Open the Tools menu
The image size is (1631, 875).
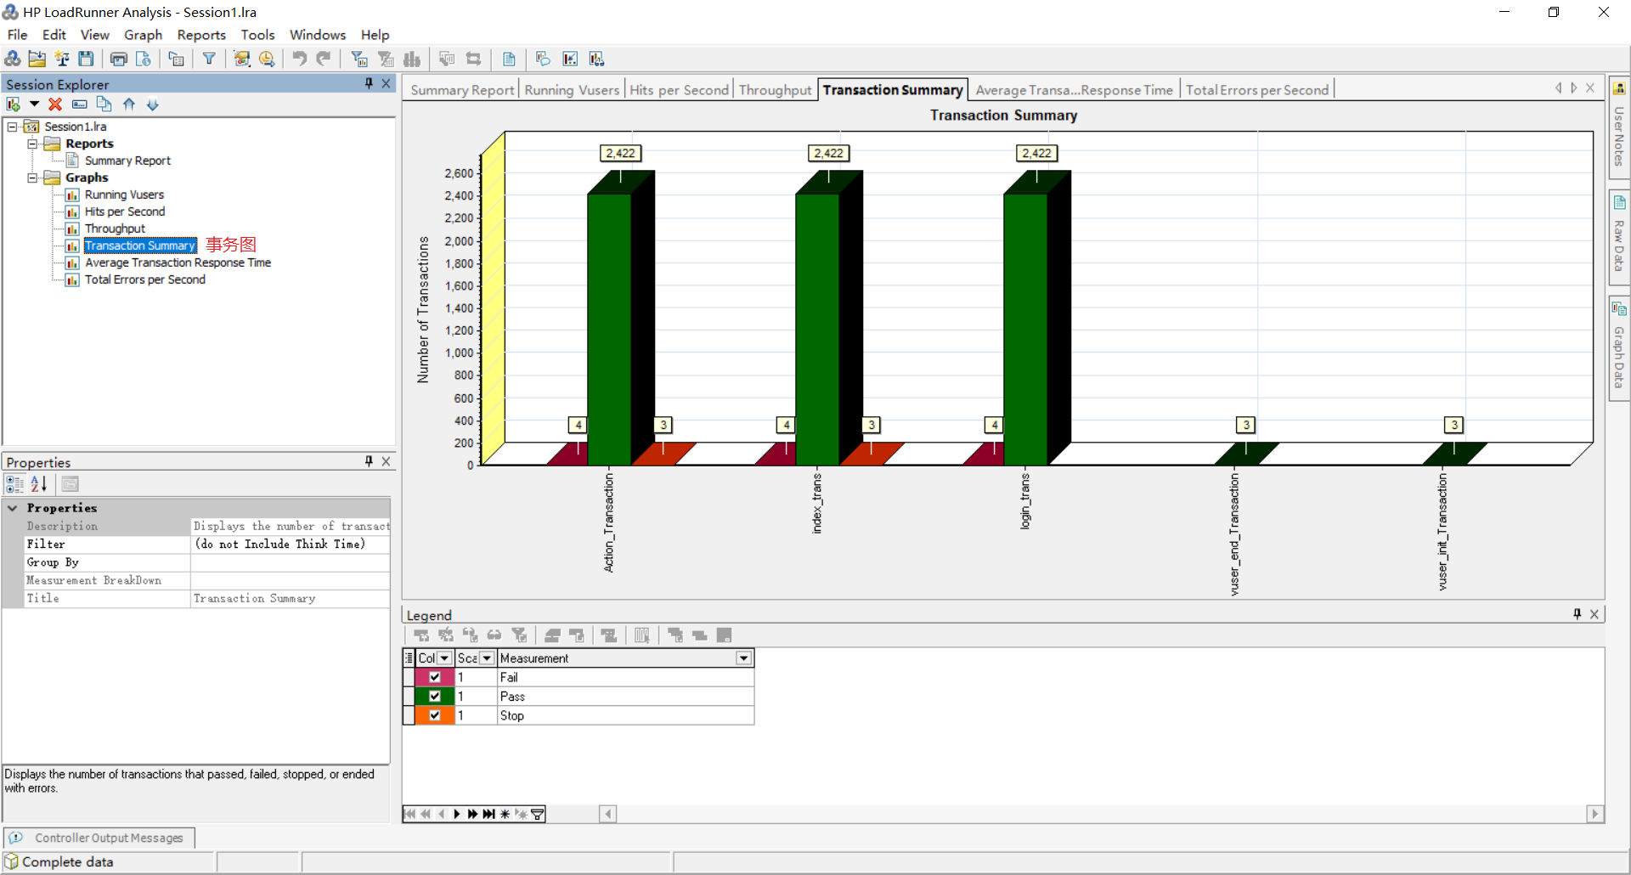[x=257, y=35]
